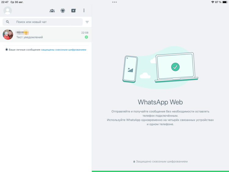
Task: Focus the "Поиск или новый чат" field
Action: pyautogui.click(x=43, y=22)
